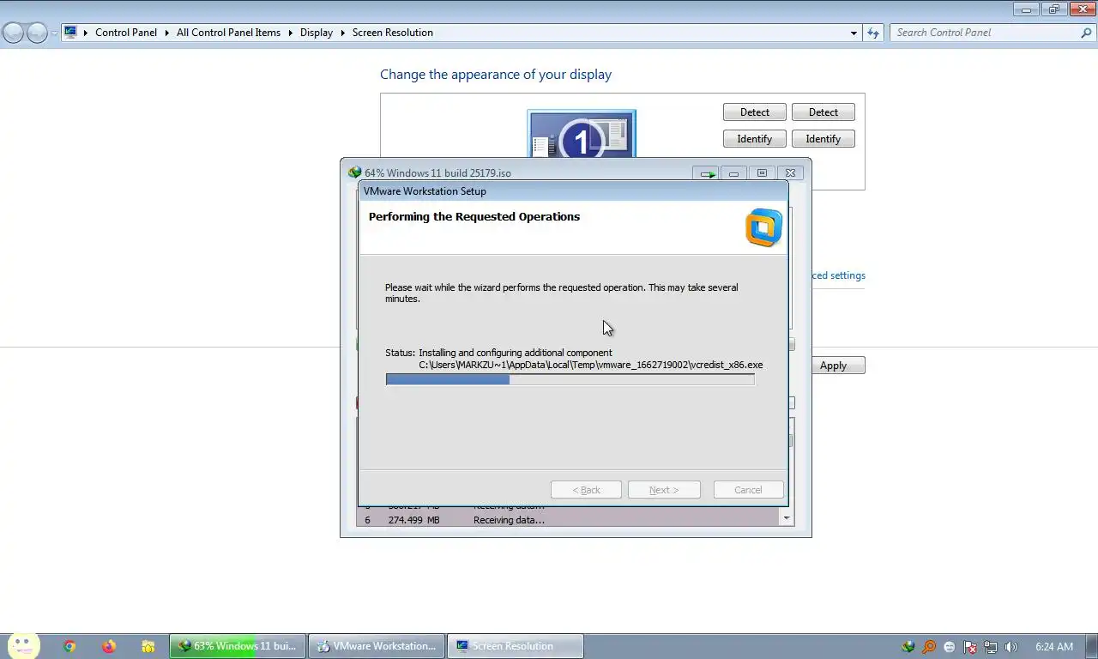Click into the Search Control Panel field

[x=985, y=33]
